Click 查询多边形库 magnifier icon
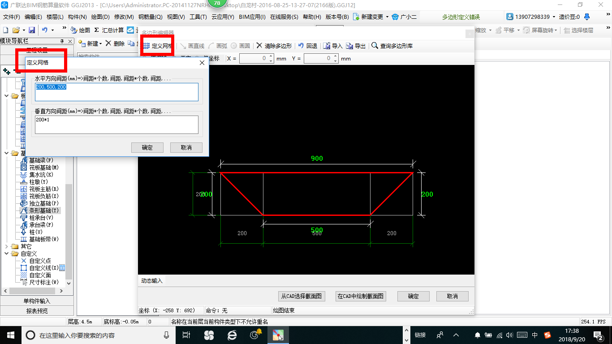612x344 pixels. tap(375, 46)
